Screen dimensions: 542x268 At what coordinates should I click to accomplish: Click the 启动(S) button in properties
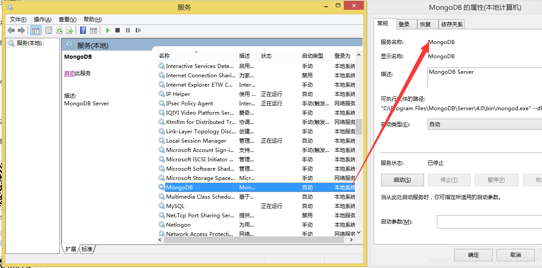point(402,180)
